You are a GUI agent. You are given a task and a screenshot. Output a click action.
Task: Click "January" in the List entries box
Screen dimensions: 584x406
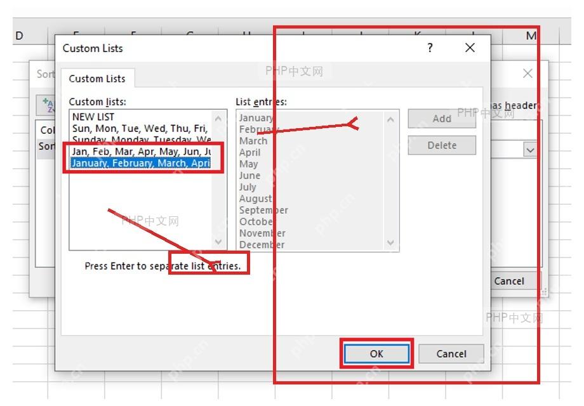pyautogui.click(x=256, y=118)
